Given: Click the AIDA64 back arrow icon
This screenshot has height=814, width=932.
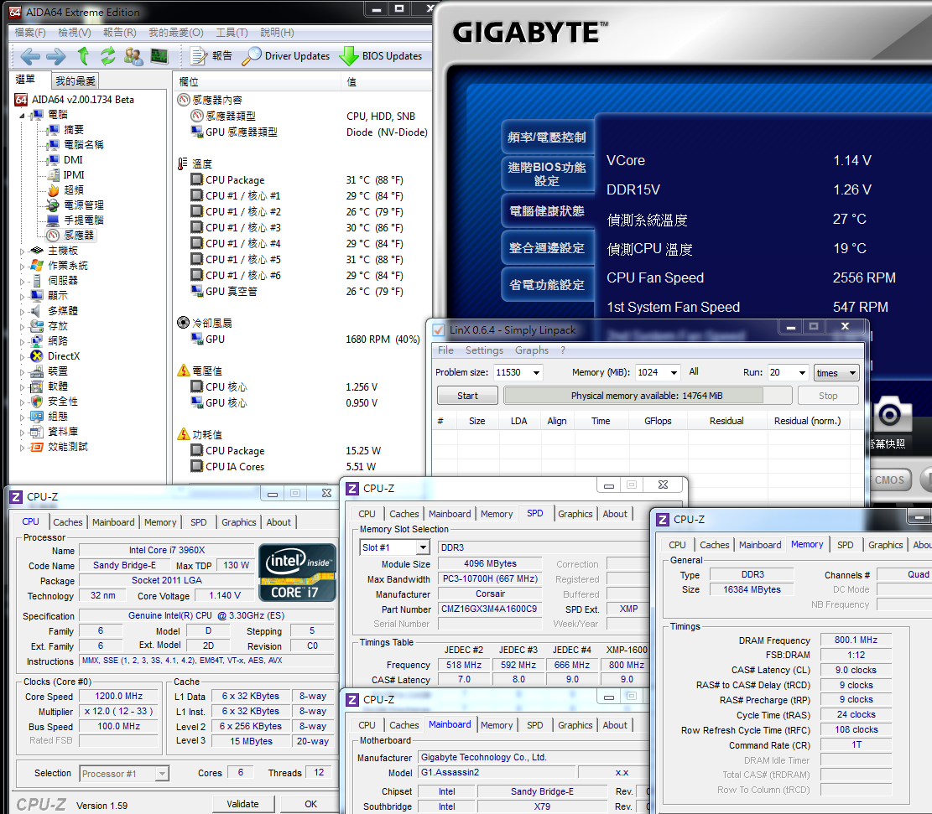Looking at the screenshot, I should pyautogui.click(x=30, y=56).
